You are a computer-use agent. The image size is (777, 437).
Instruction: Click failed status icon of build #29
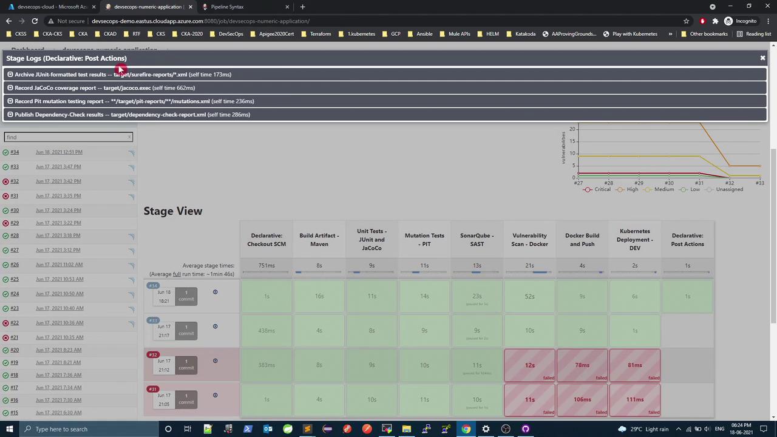(x=5, y=223)
